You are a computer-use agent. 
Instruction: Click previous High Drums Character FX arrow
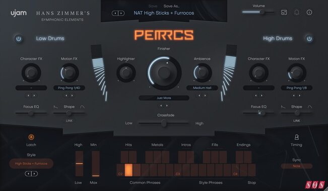coord(256,95)
